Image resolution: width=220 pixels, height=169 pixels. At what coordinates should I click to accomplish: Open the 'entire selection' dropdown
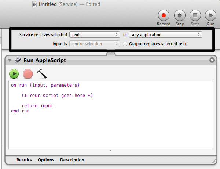click(95, 44)
